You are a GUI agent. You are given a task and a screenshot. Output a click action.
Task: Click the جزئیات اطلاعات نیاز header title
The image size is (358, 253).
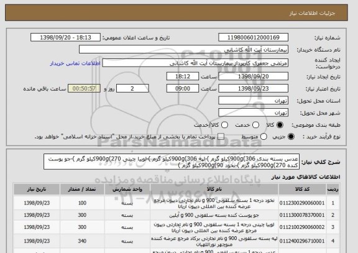coord(312,13)
